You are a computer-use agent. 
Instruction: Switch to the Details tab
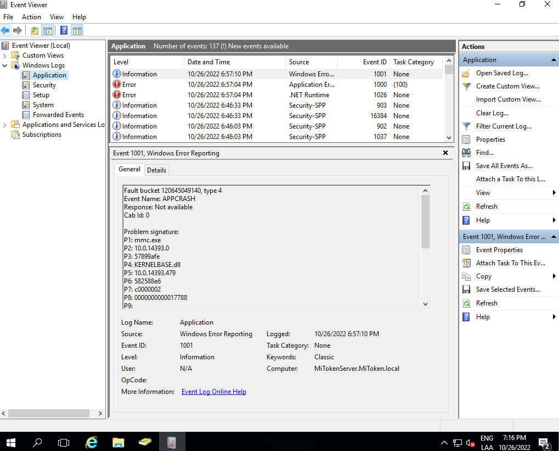156,170
